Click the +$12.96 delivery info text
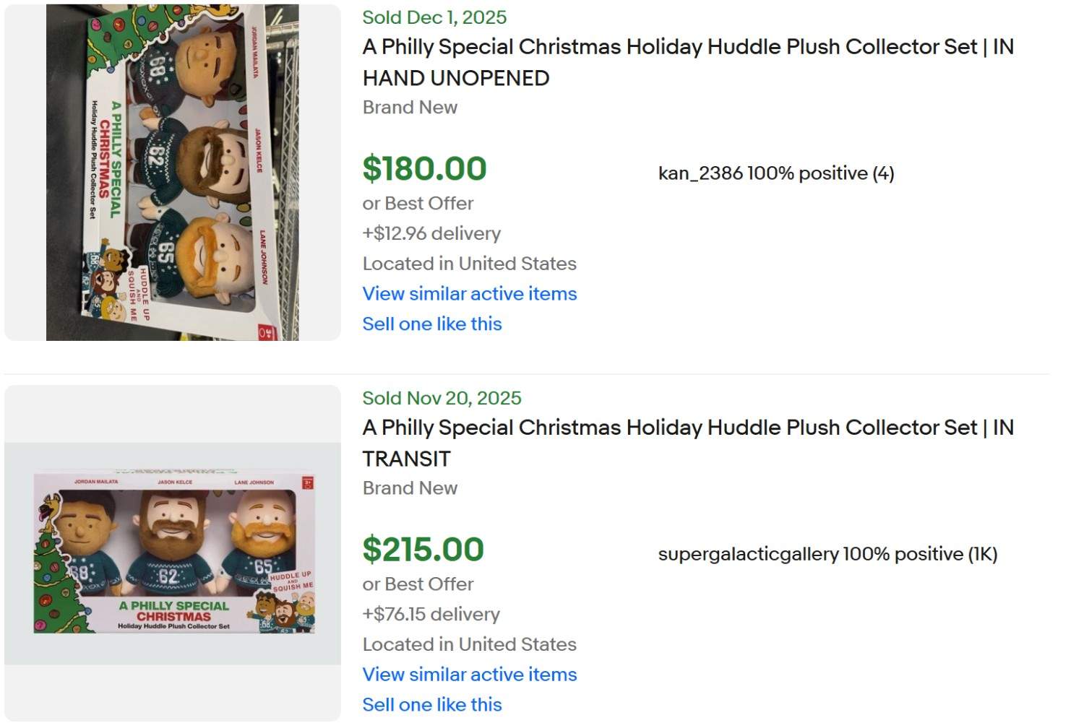 [431, 233]
